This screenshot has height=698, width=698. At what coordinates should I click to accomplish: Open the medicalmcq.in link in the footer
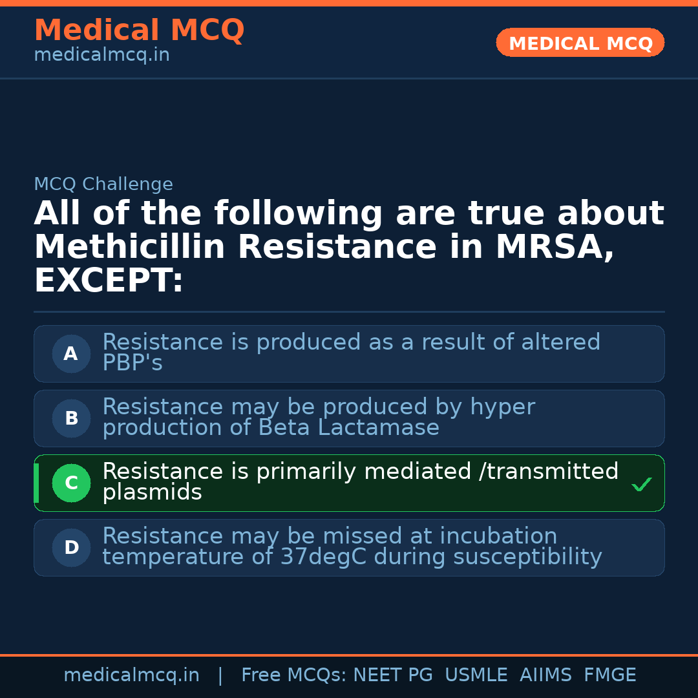[131, 675]
